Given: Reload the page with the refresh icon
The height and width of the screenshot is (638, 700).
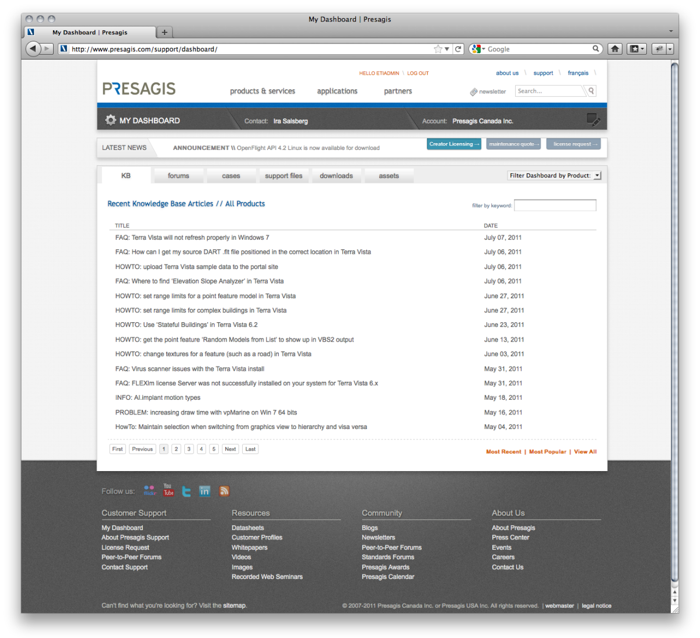Looking at the screenshot, I should pos(459,49).
